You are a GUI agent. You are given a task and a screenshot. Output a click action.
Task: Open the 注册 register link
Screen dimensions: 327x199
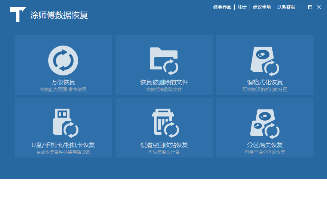tap(242, 7)
